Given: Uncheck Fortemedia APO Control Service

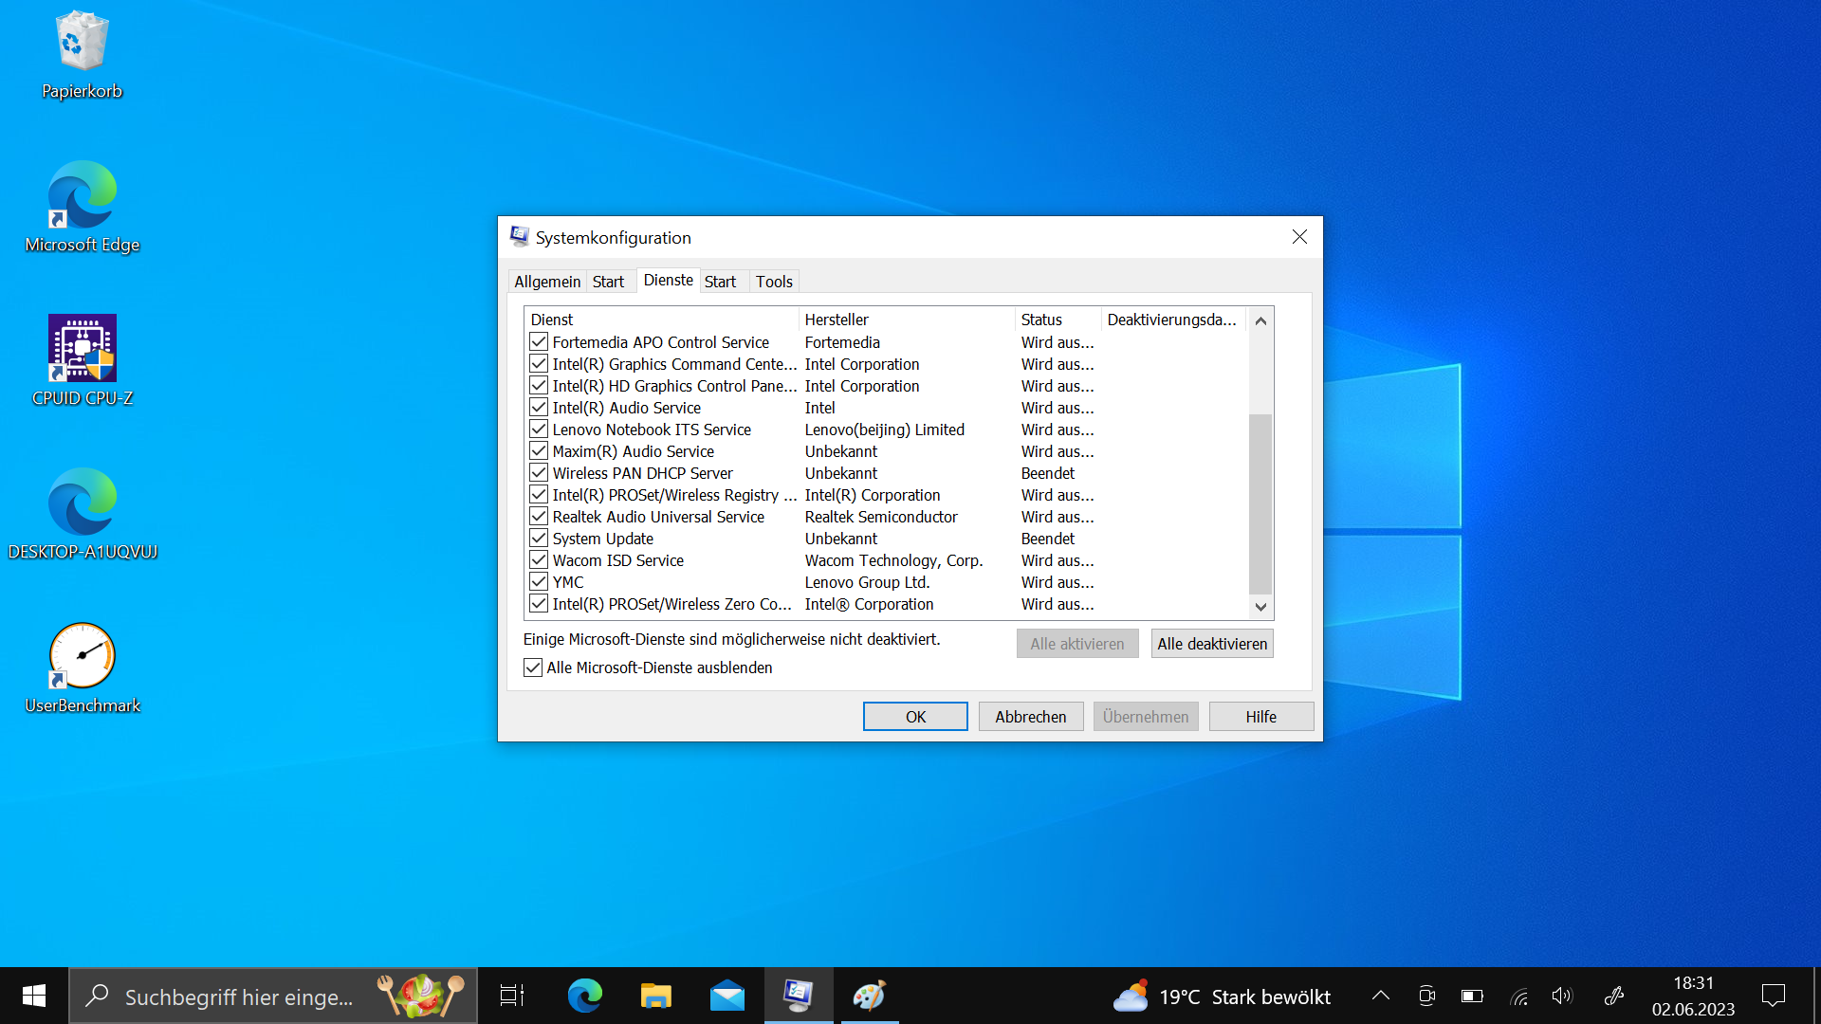Looking at the screenshot, I should coord(539,342).
